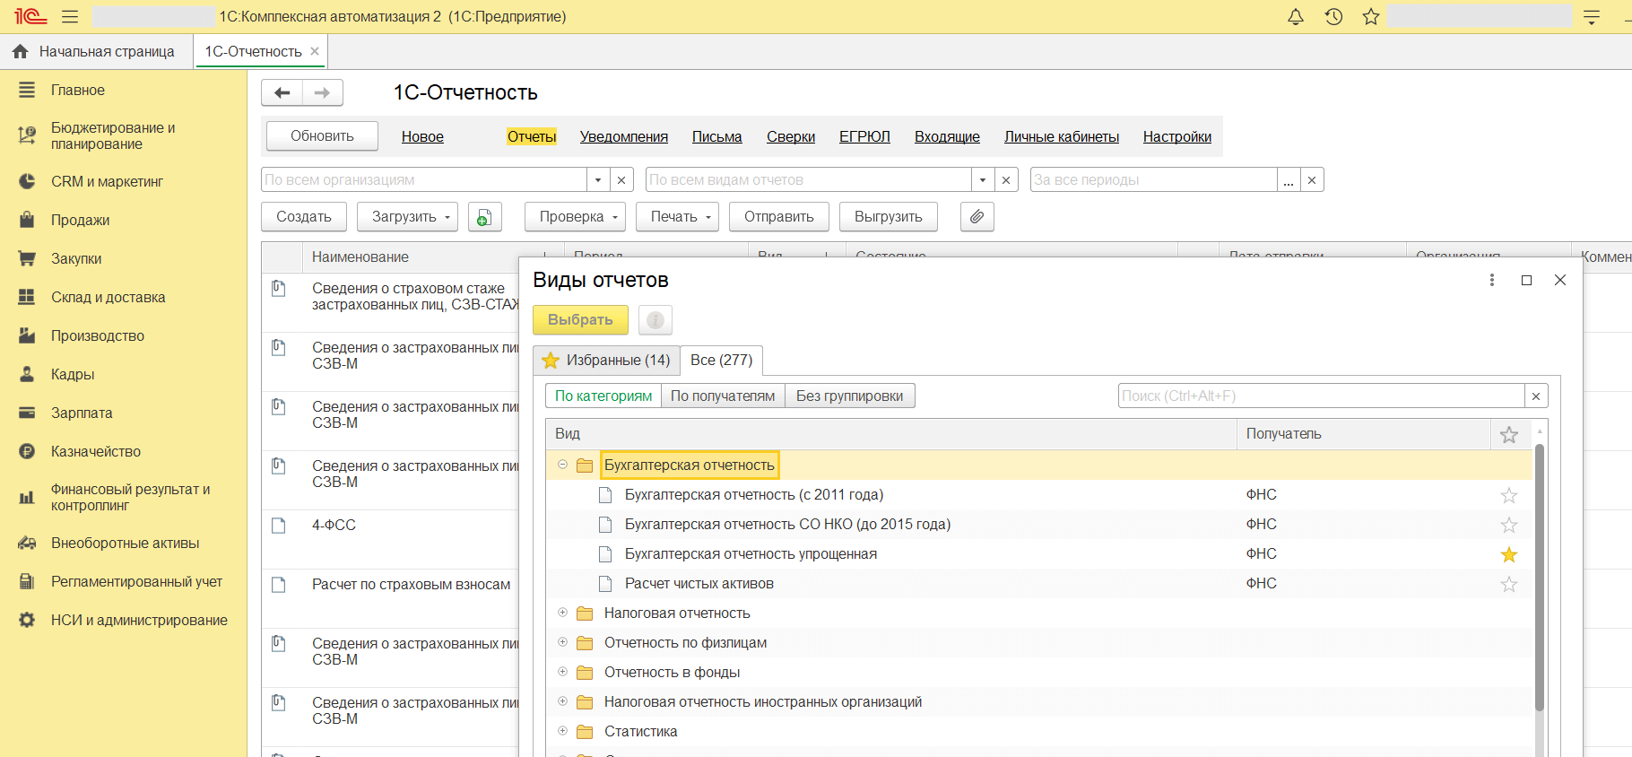Switch to Все (277) tab
The image size is (1632, 757).
(721, 360)
